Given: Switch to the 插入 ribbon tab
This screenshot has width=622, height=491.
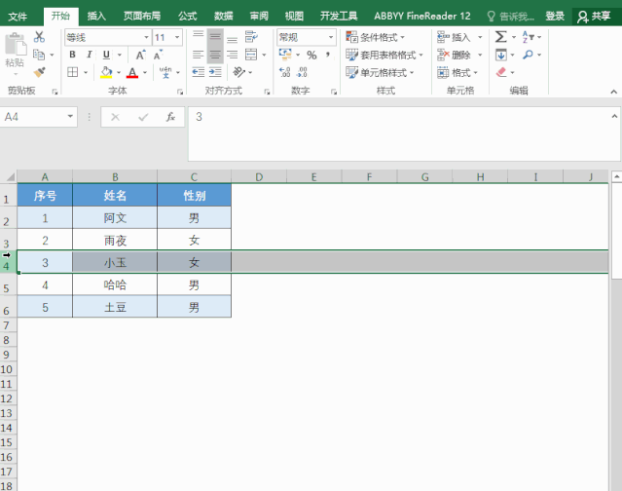Looking at the screenshot, I should tap(96, 17).
